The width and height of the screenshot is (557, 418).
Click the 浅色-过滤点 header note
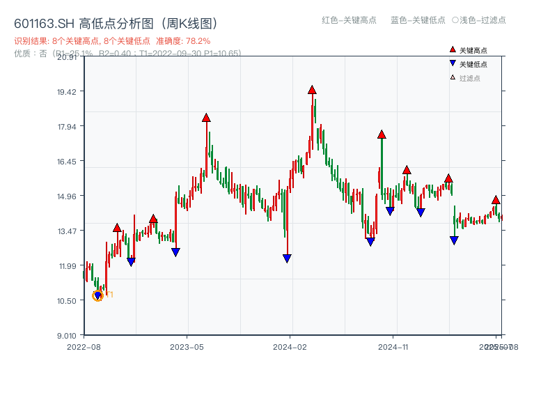coord(479,20)
